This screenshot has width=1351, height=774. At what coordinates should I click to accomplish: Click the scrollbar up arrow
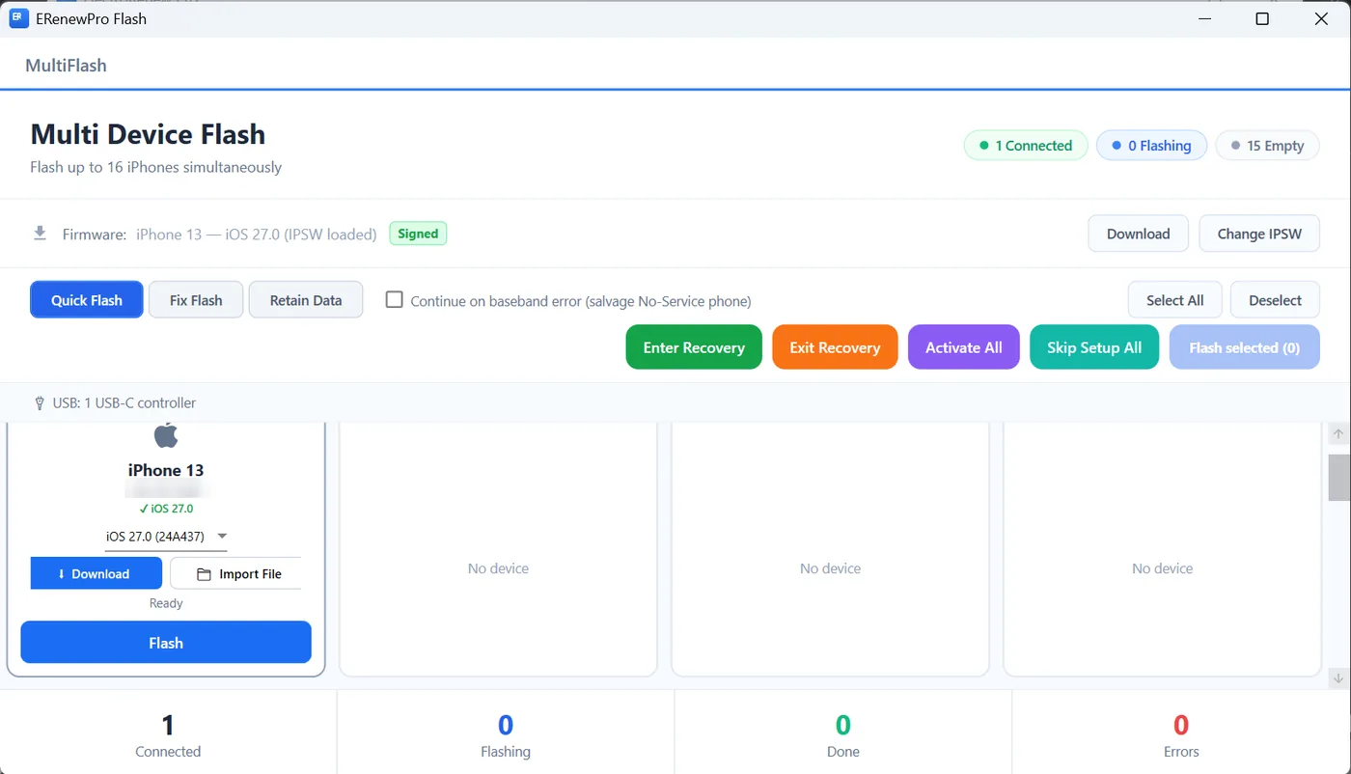(x=1338, y=434)
